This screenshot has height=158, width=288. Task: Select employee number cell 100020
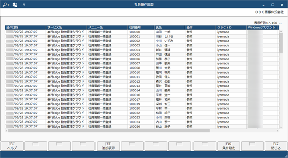click(141, 108)
